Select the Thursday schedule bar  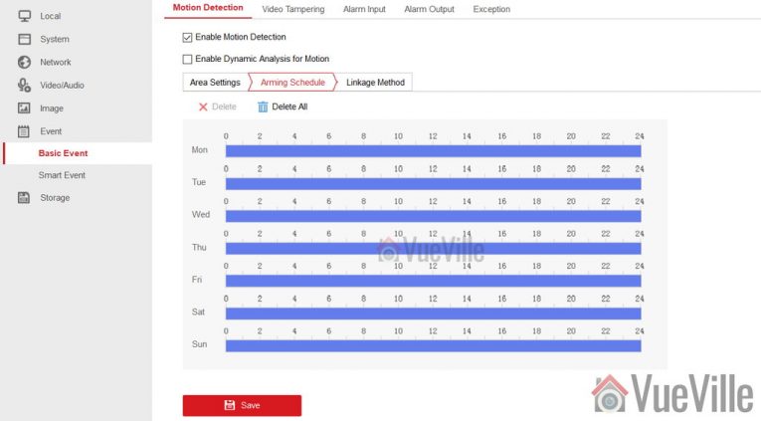coord(433,249)
